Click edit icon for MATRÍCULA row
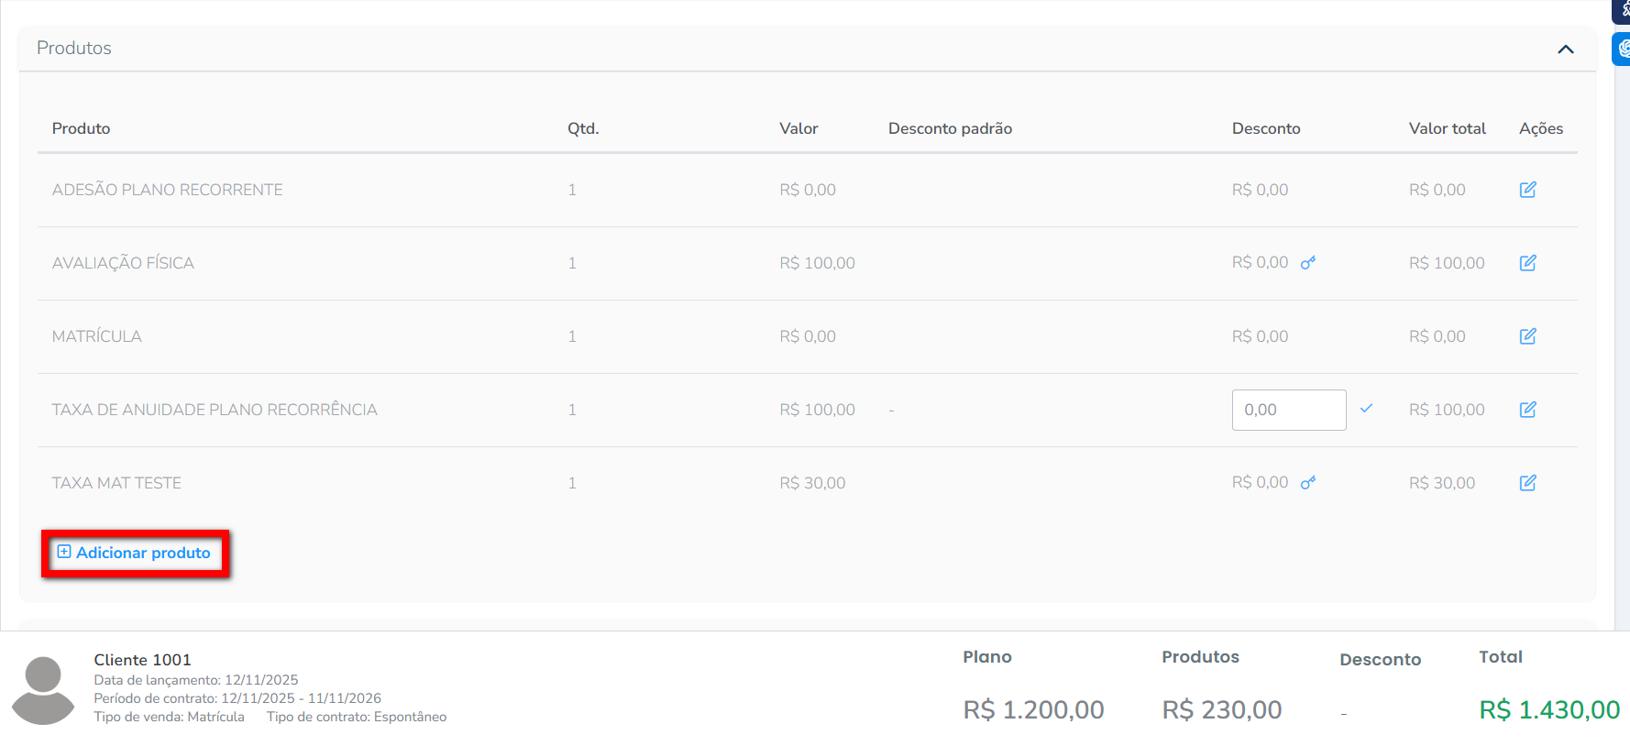The width and height of the screenshot is (1630, 746). 1527,336
